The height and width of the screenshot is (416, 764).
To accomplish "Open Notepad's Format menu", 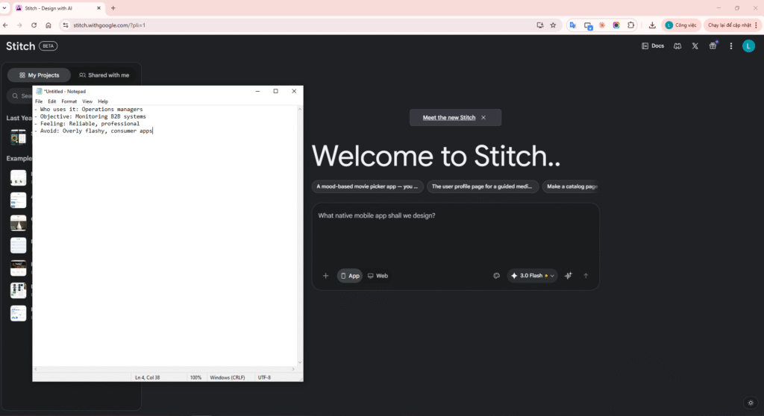I will 69,101.
